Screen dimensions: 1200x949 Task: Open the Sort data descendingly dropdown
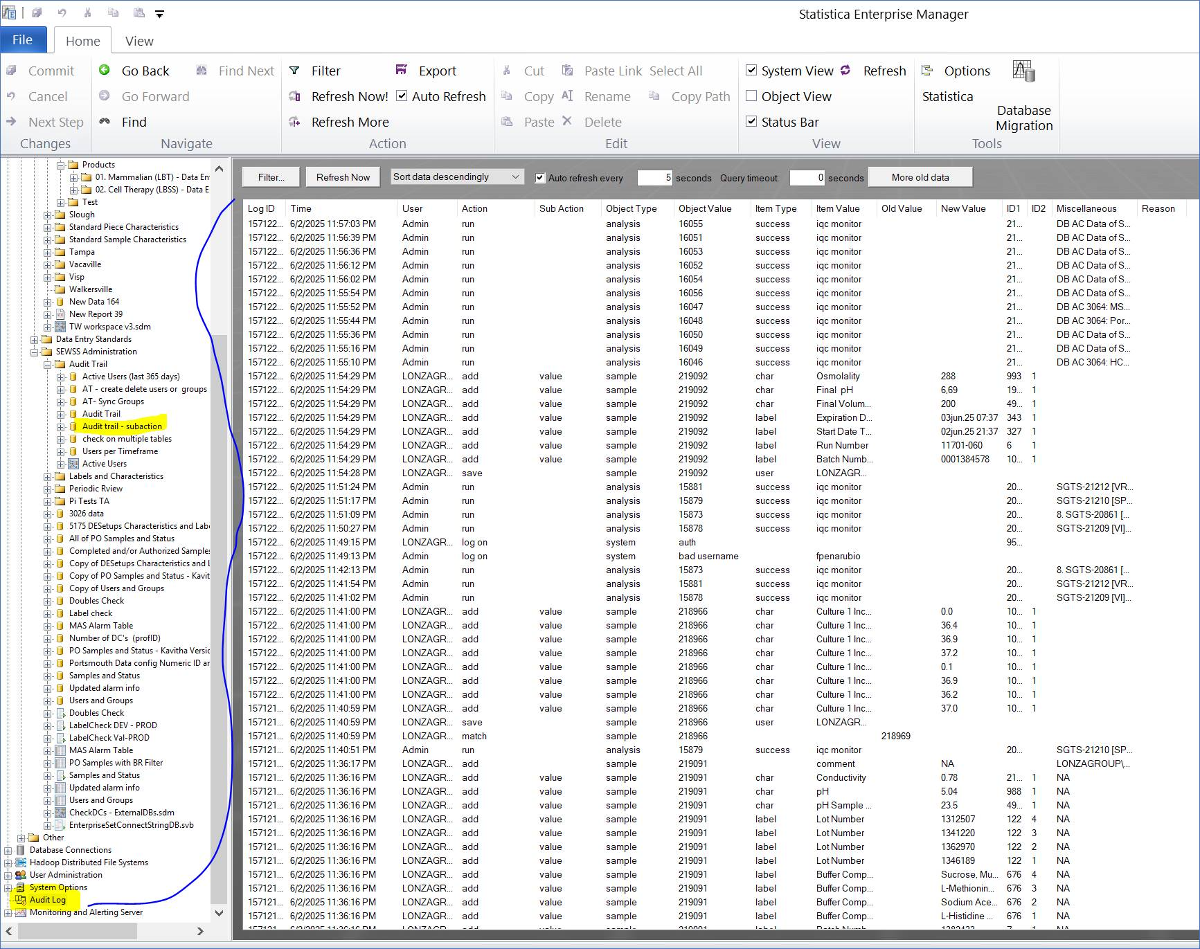(456, 177)
